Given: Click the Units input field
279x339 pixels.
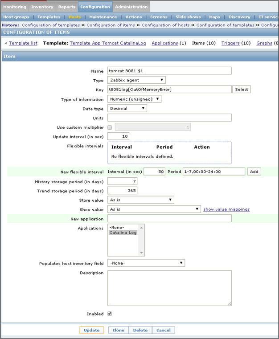Looking at the screenshot, I should point(169,118).
